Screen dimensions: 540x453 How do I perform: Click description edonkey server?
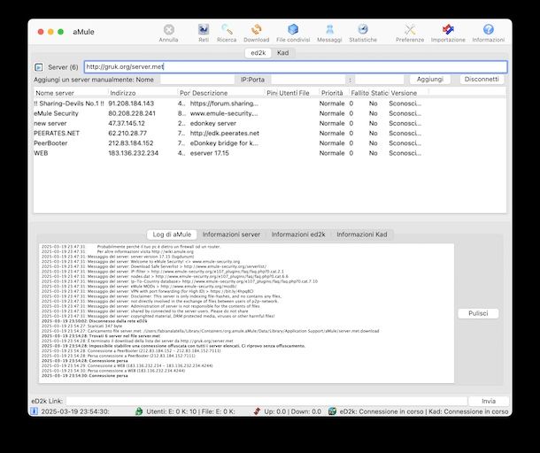[213, 123]
